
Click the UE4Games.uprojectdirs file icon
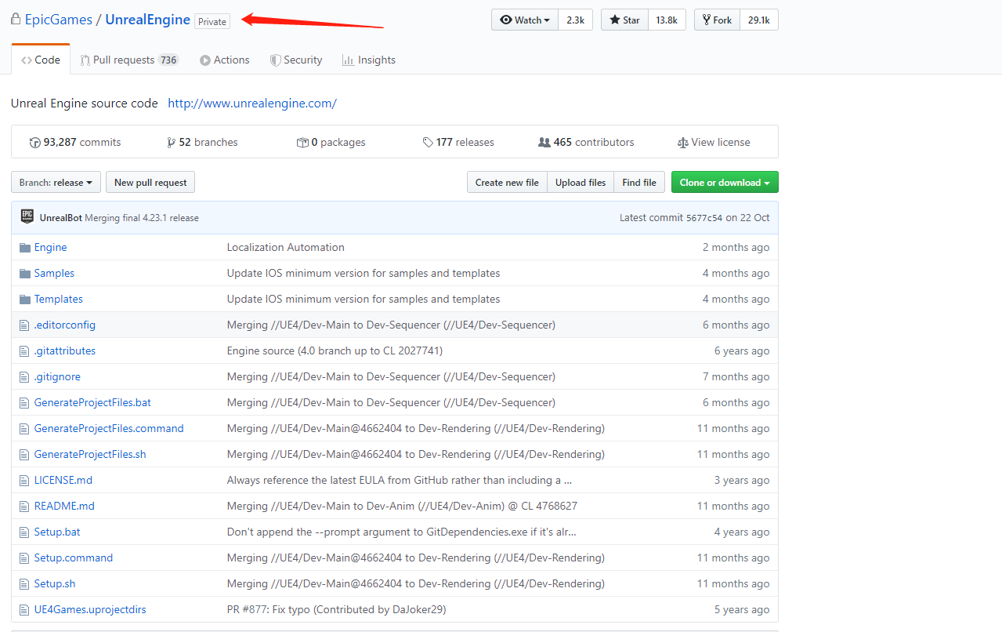[25, 609]
